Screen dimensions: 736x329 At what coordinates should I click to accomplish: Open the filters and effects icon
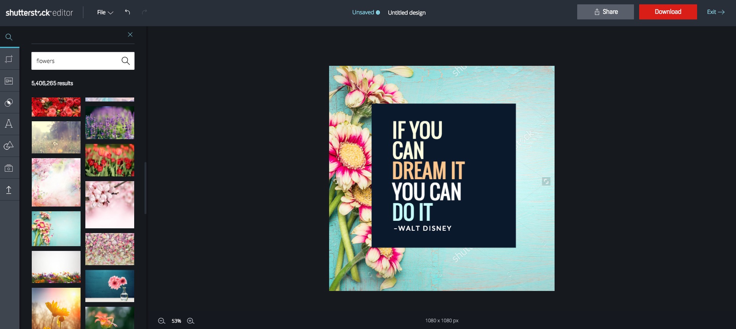9,103
